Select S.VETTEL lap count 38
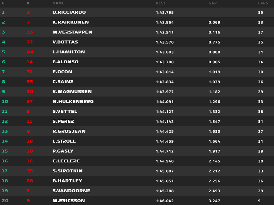 point(260,111)
